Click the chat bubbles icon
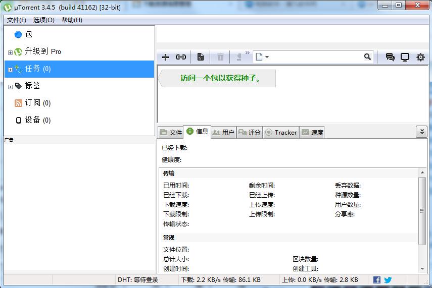Image resolution: width=432 pixels, height=288 pixels. click(390, 57)
